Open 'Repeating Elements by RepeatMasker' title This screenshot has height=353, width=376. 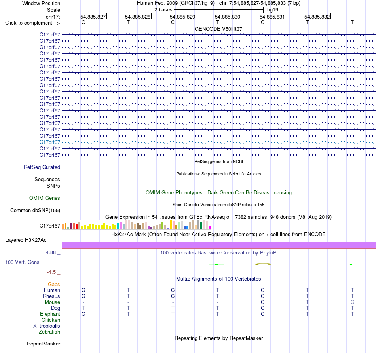pyautogui.click(x=218, y=338)
